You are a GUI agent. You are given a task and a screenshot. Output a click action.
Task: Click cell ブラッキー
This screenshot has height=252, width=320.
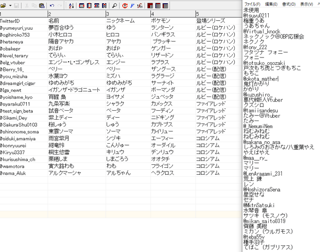(x=173, y=41)
